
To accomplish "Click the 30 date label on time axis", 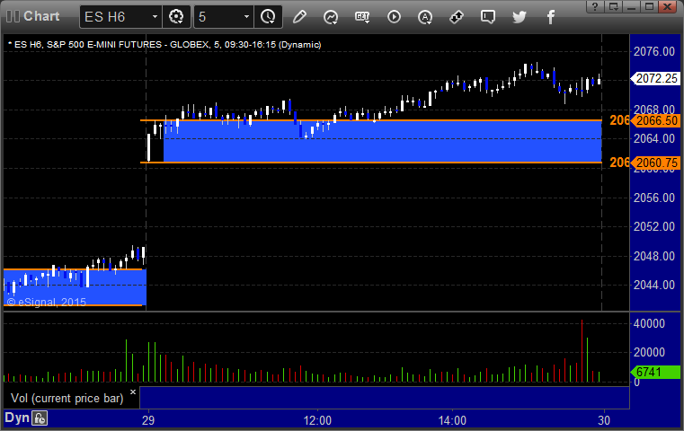I will (x=604, y=420).
